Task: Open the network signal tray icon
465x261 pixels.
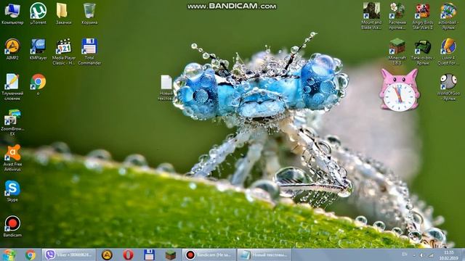Action: pyautogui.click(x=431, y=255)
